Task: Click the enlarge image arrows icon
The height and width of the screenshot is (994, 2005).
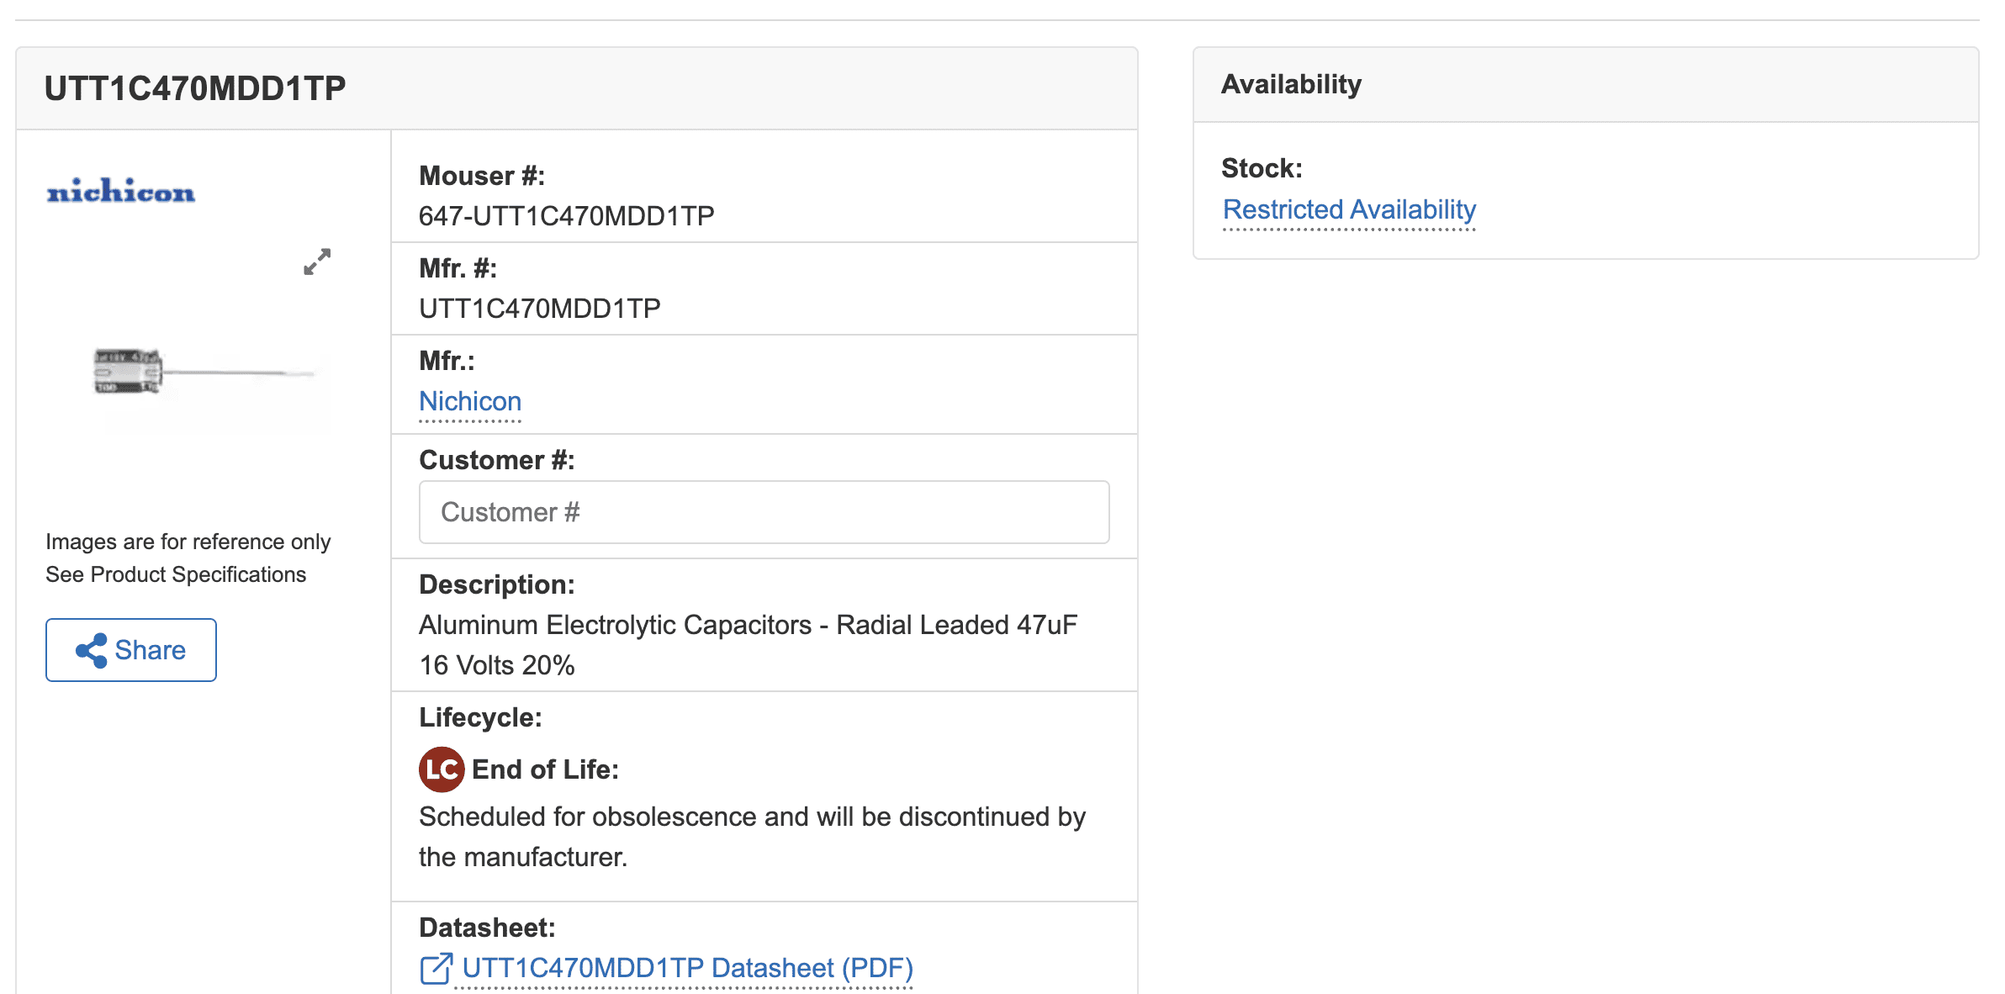Action: point(317,262)
